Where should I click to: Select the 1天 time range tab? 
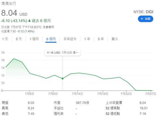click(x=5, y=39)
